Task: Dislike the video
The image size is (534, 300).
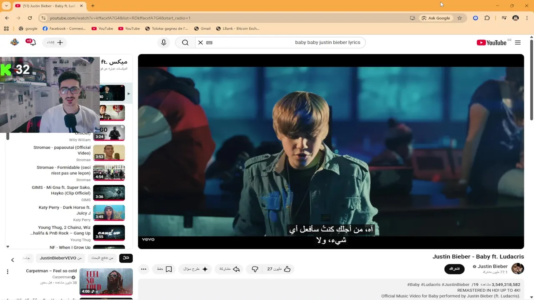Action: 255,269
